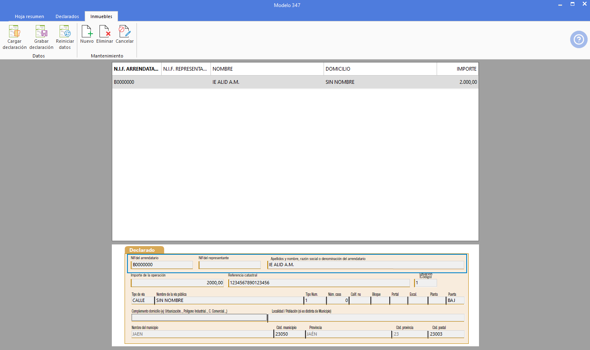Click the Localidad / Población field
590x350 pixels.
click(x=366, y=318)
